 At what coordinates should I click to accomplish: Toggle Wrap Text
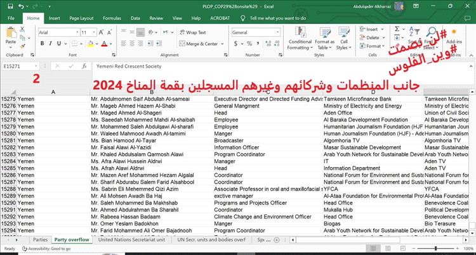(193, 32)
